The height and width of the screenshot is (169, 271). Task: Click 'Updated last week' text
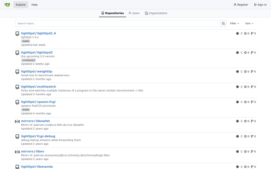coord(33,45)
